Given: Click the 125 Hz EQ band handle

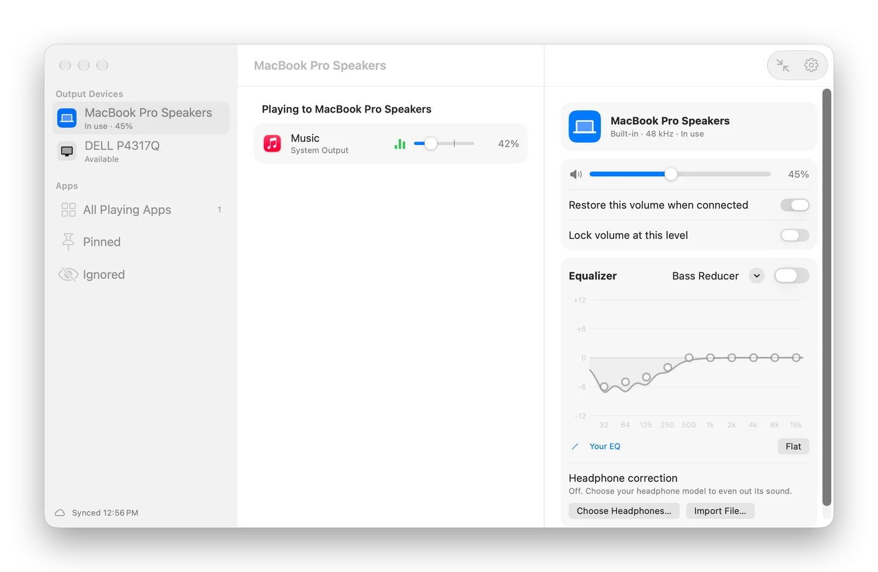Looking at the screenshot, I should pyautogui.click(x=646, y=377).
